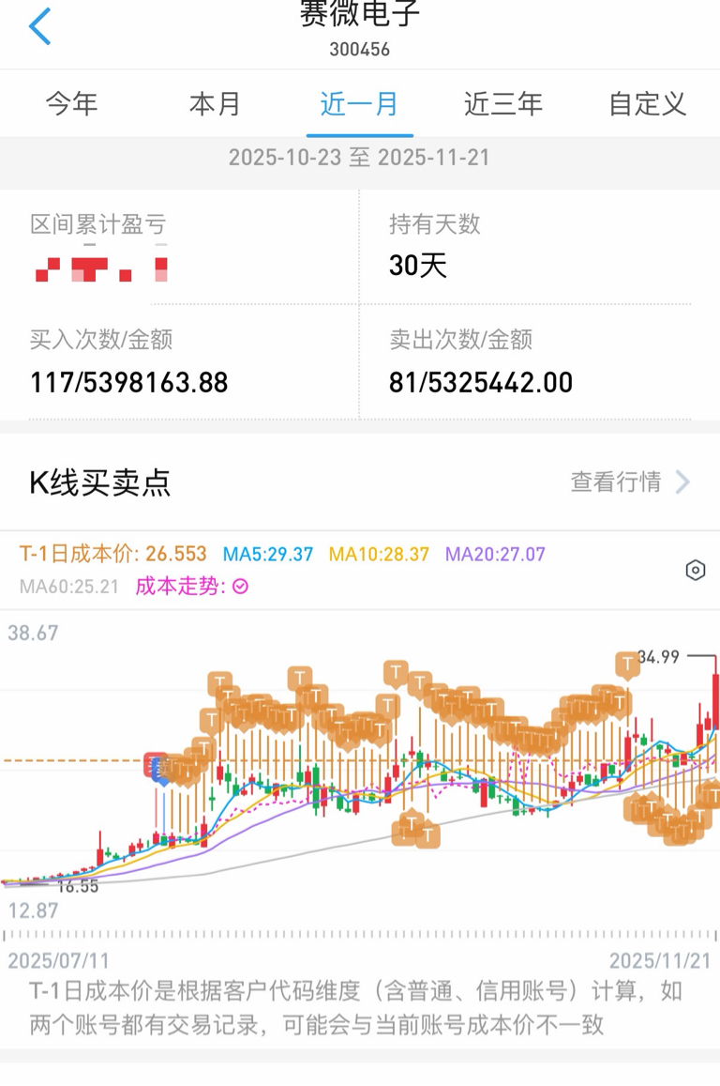Select the 38.67 axis maximum label
The height and width of the screenshot is (1086, 720).
pos(33,633)
